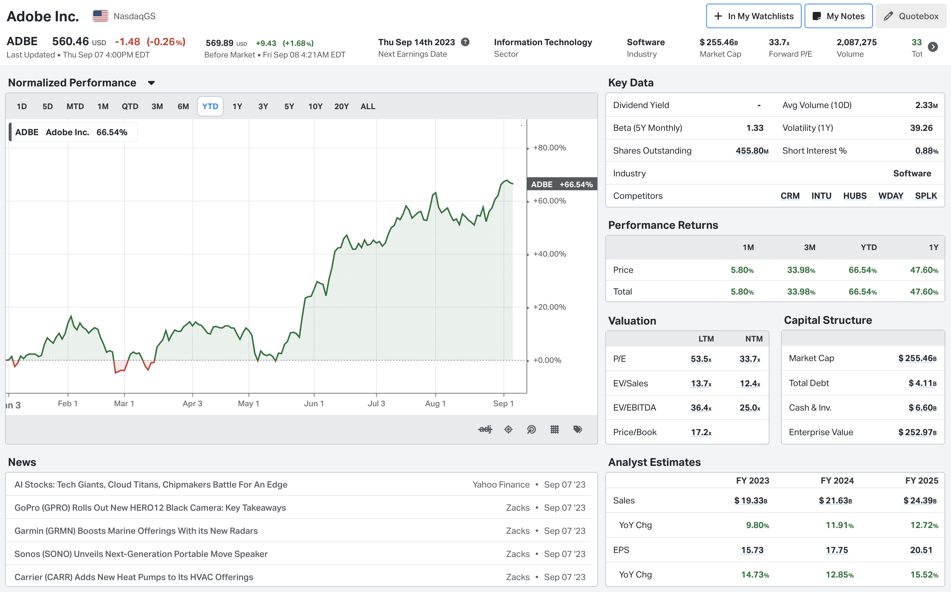Select the 1M time range
Viewport: 951px width, 592px height.
click(103, 107)
